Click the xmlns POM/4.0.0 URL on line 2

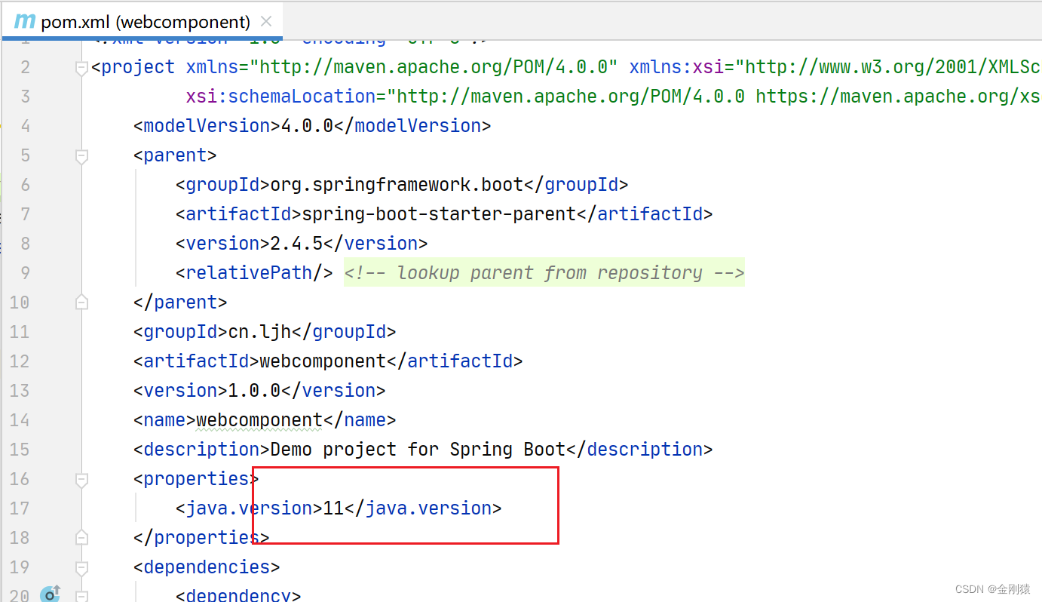(434, 67)
